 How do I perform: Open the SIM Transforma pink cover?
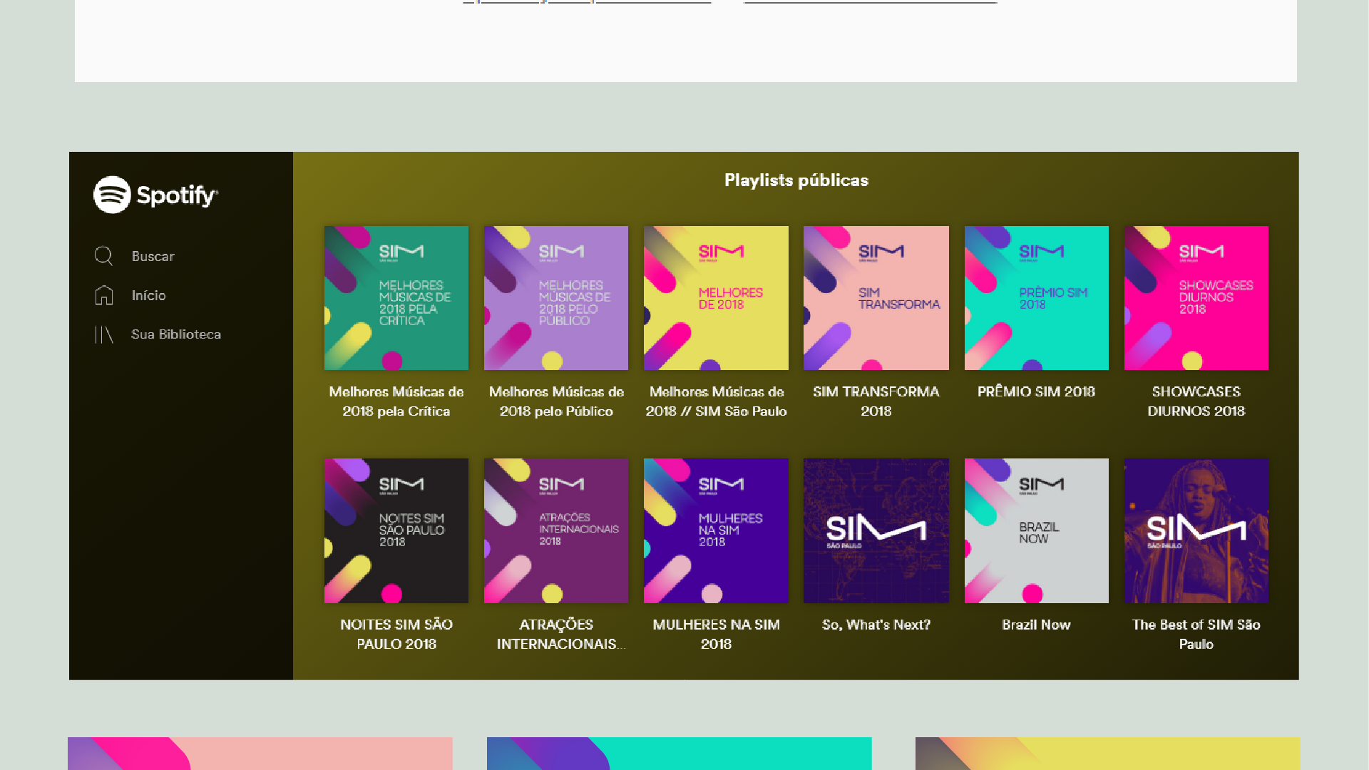[876, 298]
